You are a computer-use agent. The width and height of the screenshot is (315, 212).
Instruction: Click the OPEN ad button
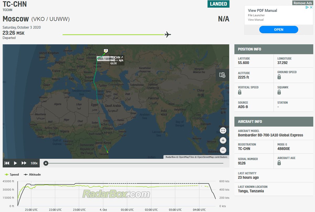(x=279, y=30)
